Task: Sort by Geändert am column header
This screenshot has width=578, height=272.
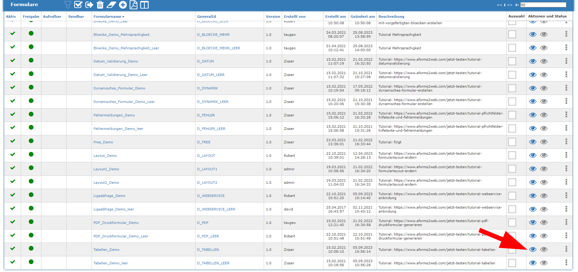Action: (x=363, y=17)
